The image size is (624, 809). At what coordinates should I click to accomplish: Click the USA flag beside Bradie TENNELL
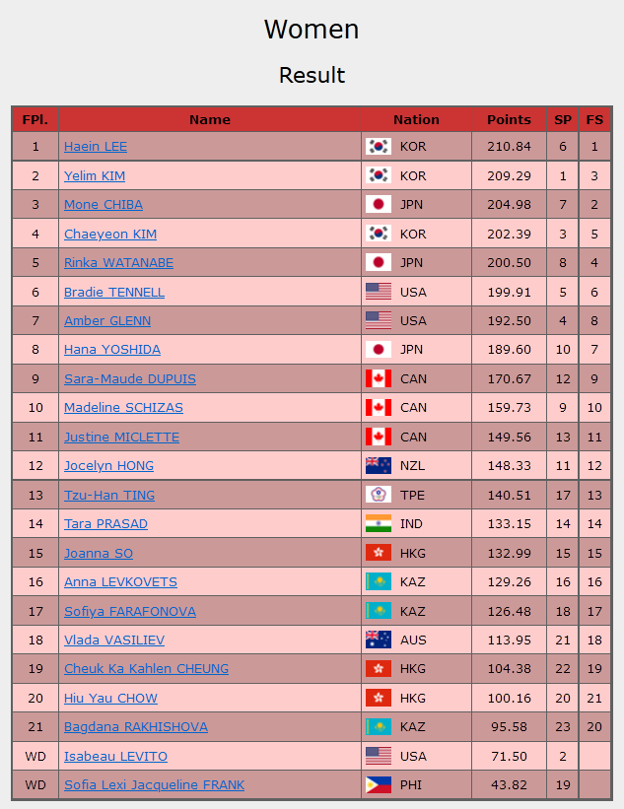(x=378, y=292)
